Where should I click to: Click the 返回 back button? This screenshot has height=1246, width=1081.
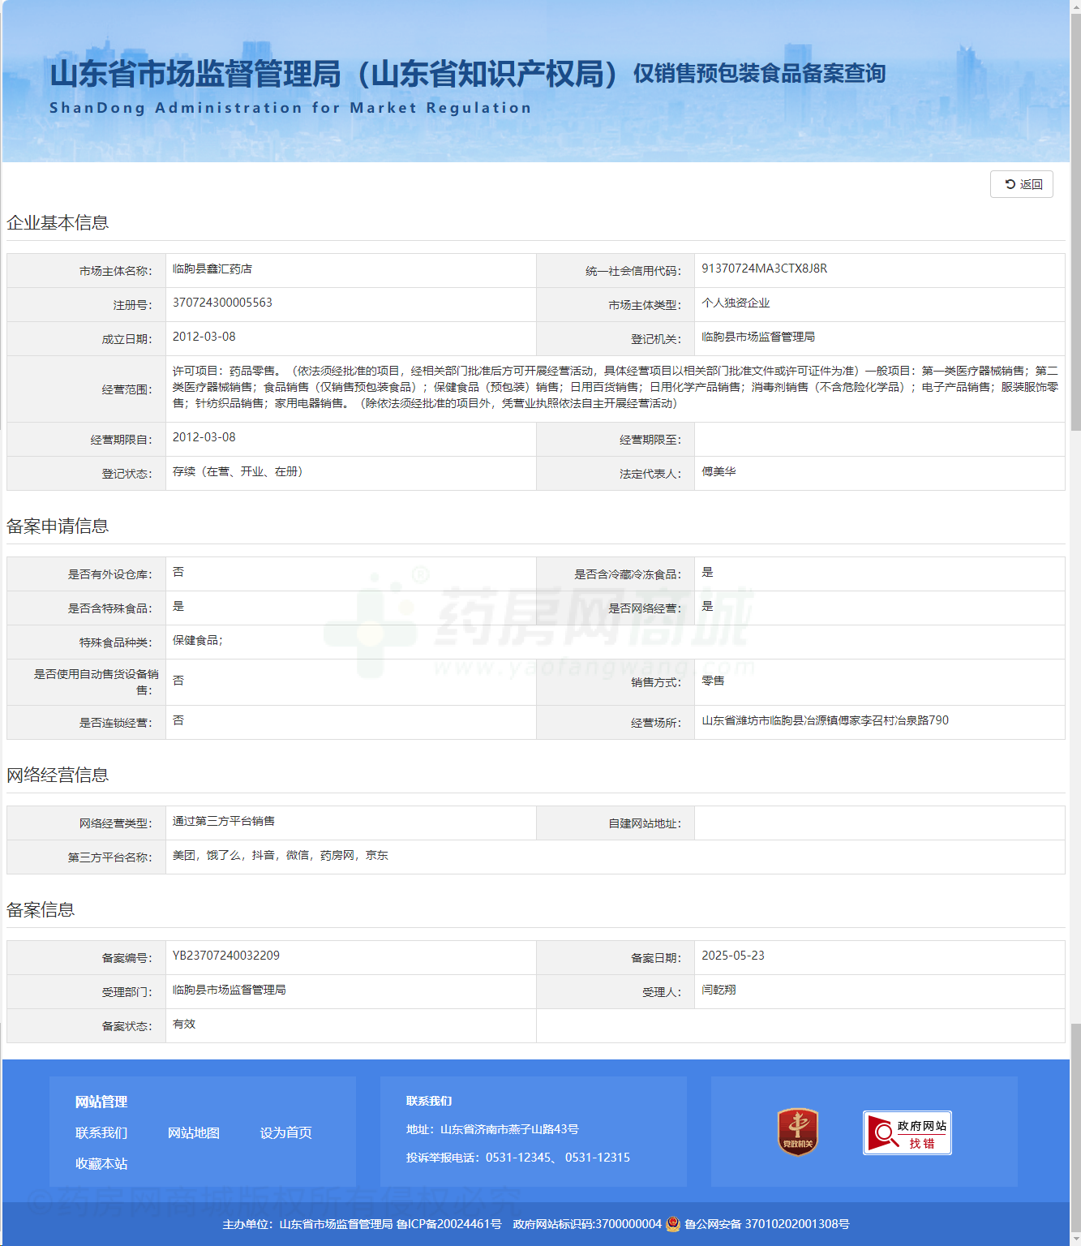point(1021,184)
